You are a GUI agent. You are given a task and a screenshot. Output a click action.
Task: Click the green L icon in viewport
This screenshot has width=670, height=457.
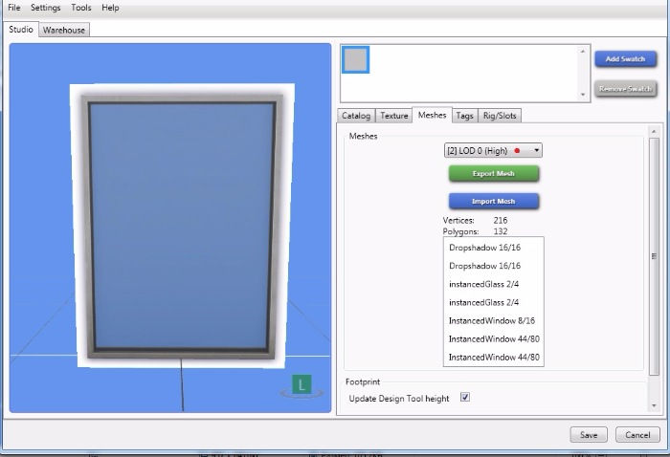coord(302,386)
